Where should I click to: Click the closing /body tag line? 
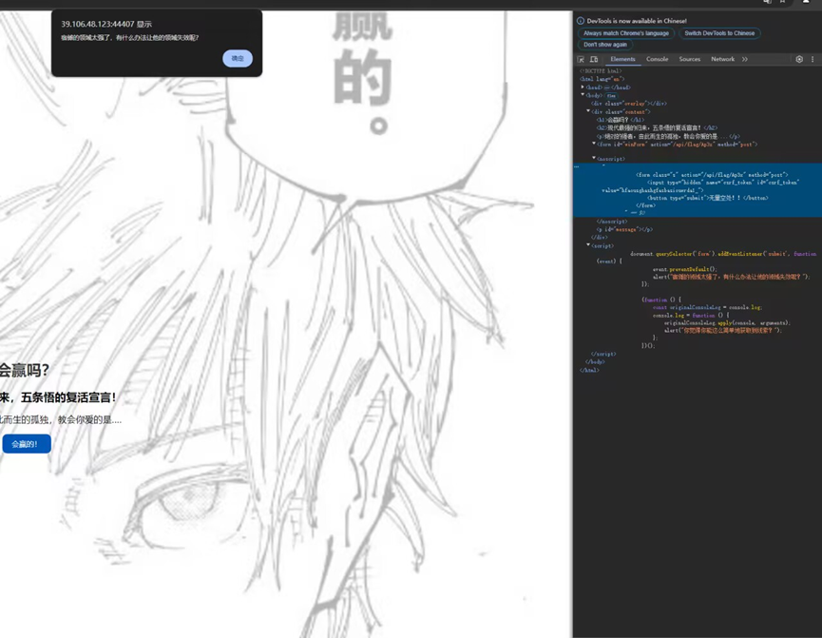click(595, 361)
